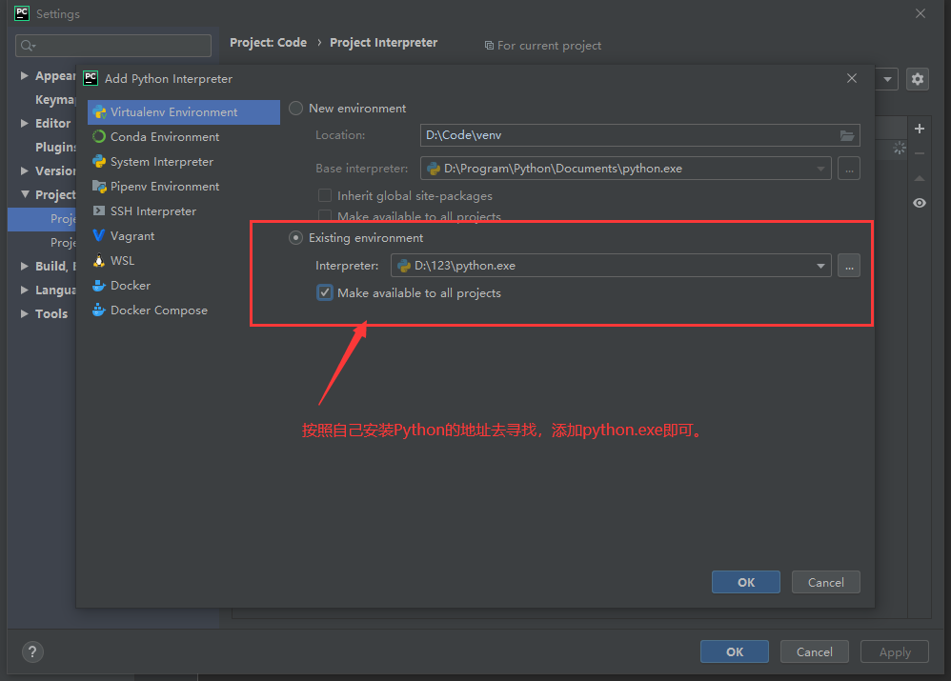951x681 pixels.
Task: Select Virtualenv Environment in interpreter list
Action: (x=184, y=112)
